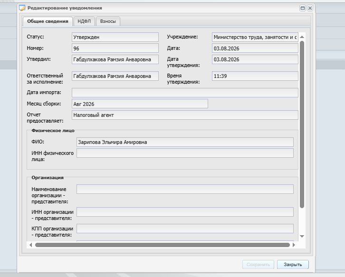Click the Дата импорта: label
Viewport: 345px width, 277px height.
pos(44,92)
